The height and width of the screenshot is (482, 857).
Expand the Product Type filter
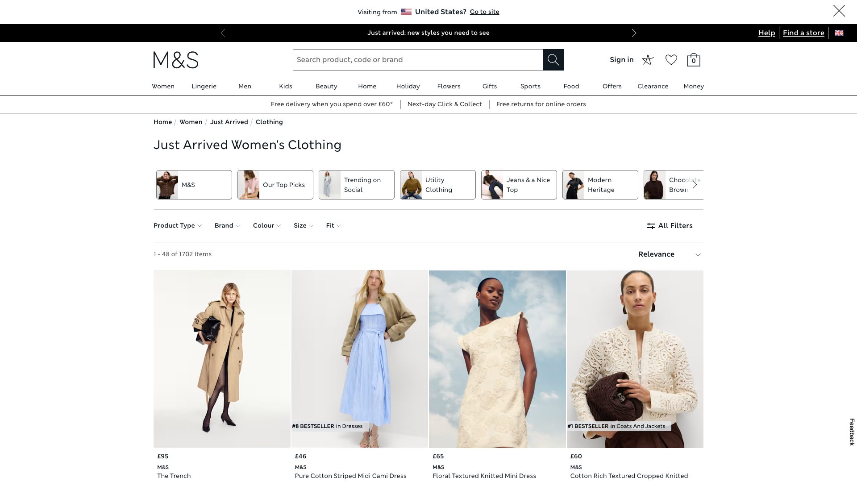[x=177, y=226]
